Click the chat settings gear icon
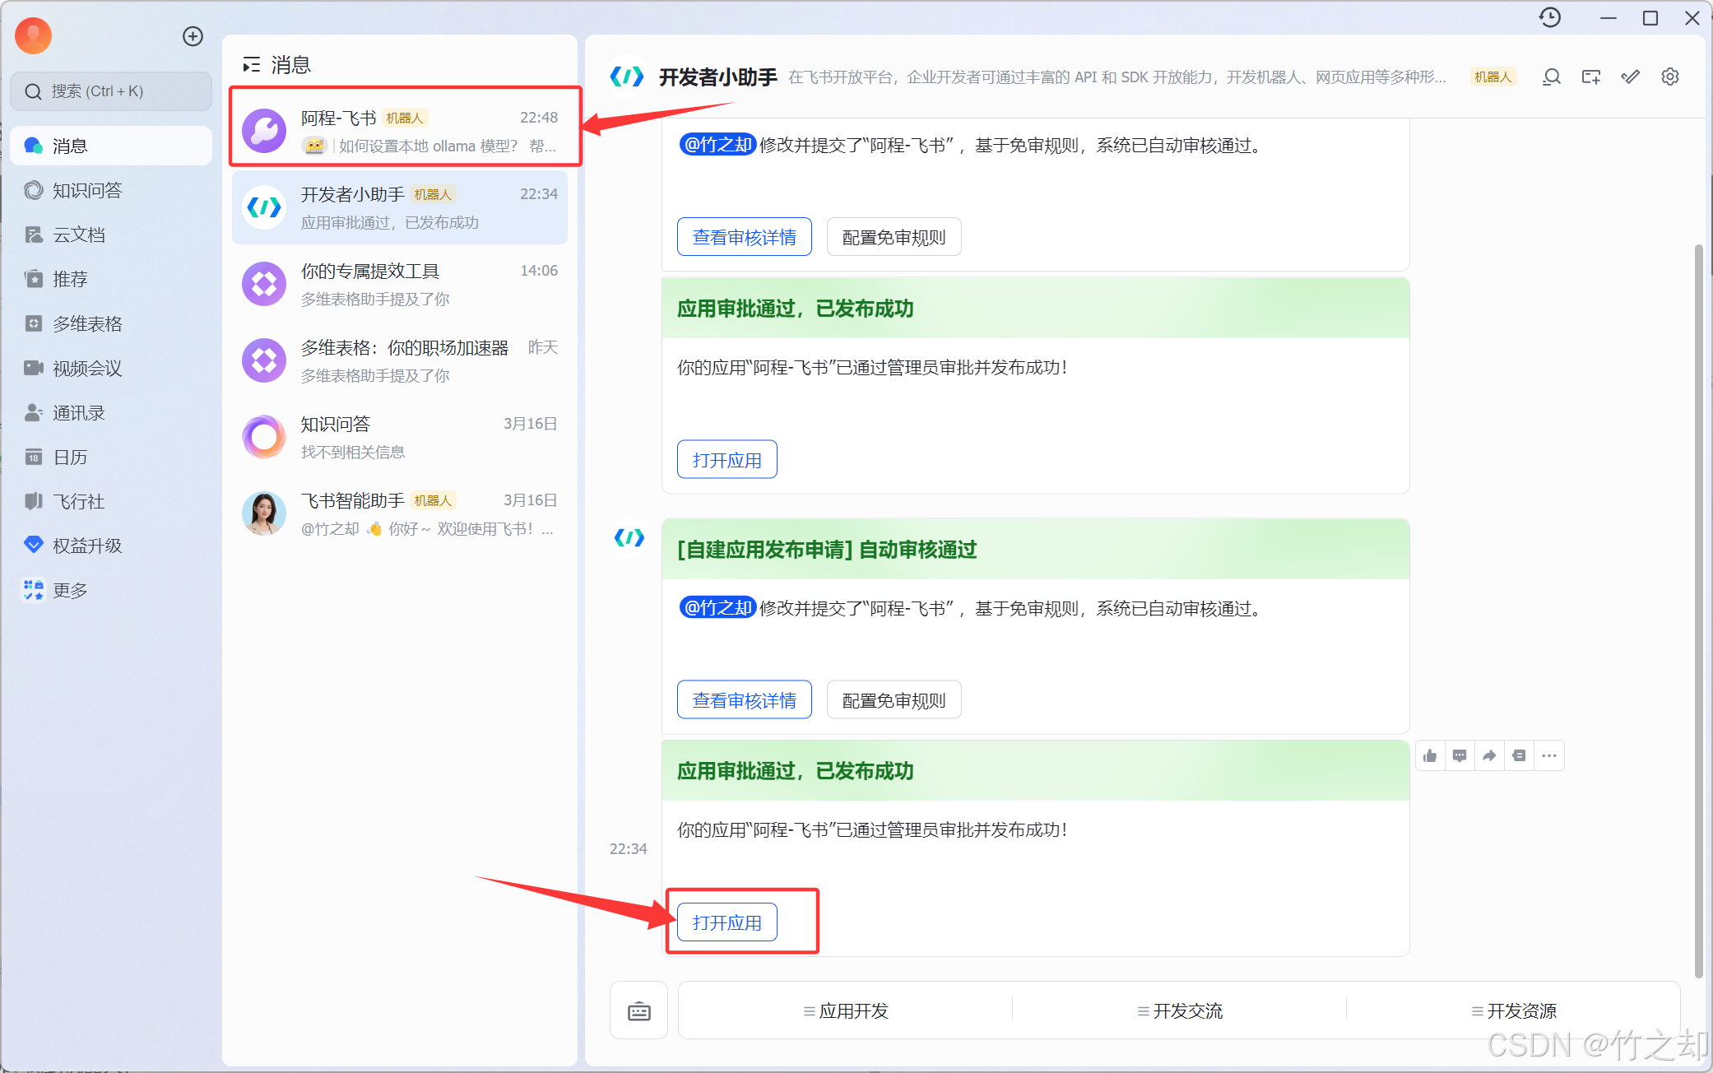Viewport: 1713px width, 1073px height. pyautogui.click(x=1669, y=77)
